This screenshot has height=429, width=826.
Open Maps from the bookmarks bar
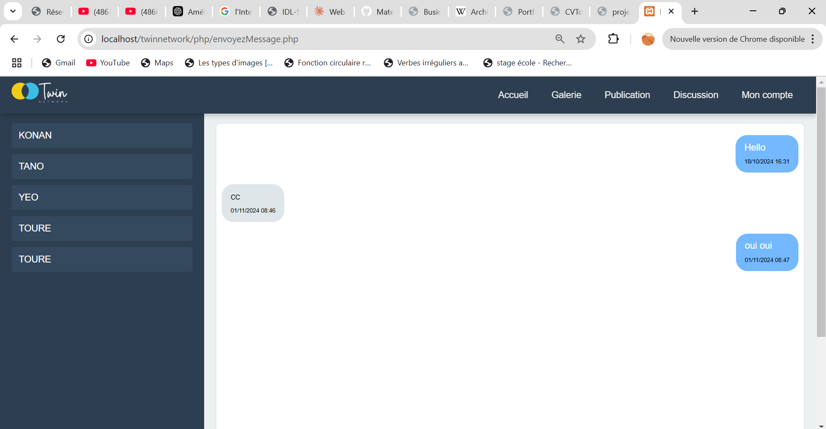157,62
